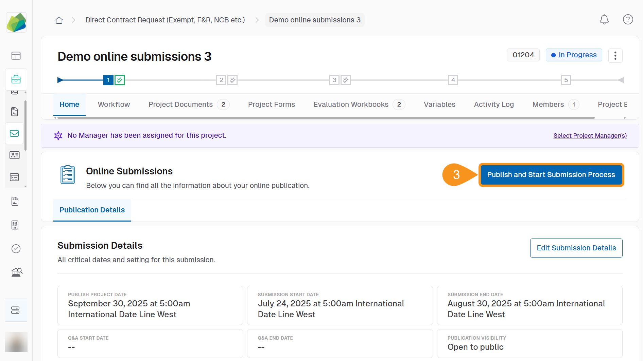Open the Evaluation Workbooks tab
The width and height of the screenshot is (643, 361).
[351, 104]
